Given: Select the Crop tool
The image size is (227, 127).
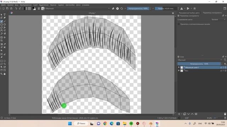Looking at the screenshot, I should pyautogui.click(x=1, y=41).
